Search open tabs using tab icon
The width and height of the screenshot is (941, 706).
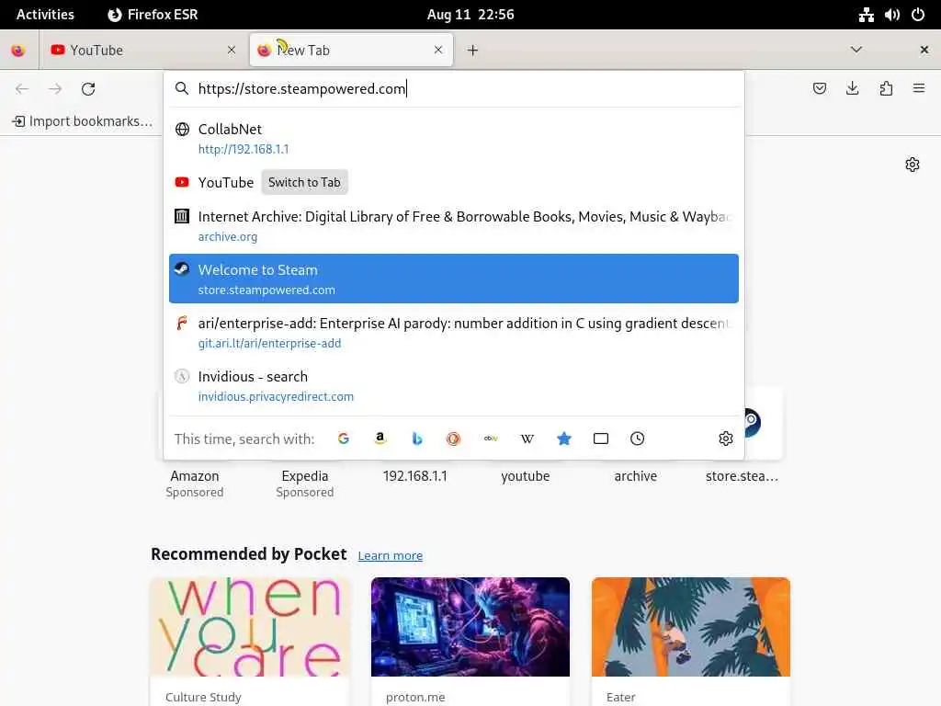pos(601,438)
